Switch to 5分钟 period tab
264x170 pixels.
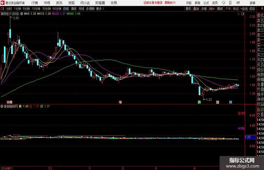coord(26,9)
